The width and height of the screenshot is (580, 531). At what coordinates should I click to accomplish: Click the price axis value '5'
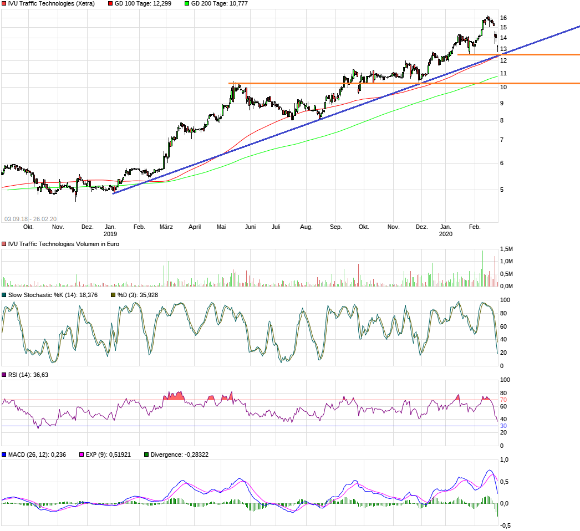[502, 190]
